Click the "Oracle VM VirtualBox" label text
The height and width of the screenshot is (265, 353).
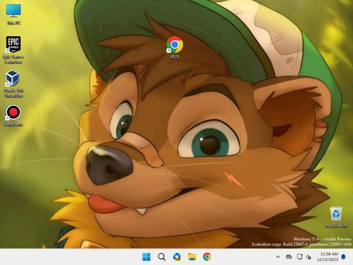pyautogui.click(x=13, y=93)
